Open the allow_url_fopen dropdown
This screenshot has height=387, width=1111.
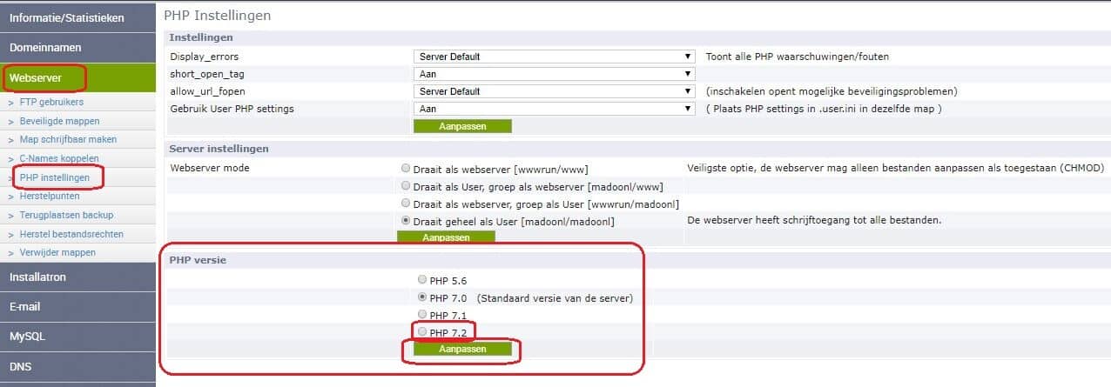point(554,91)
